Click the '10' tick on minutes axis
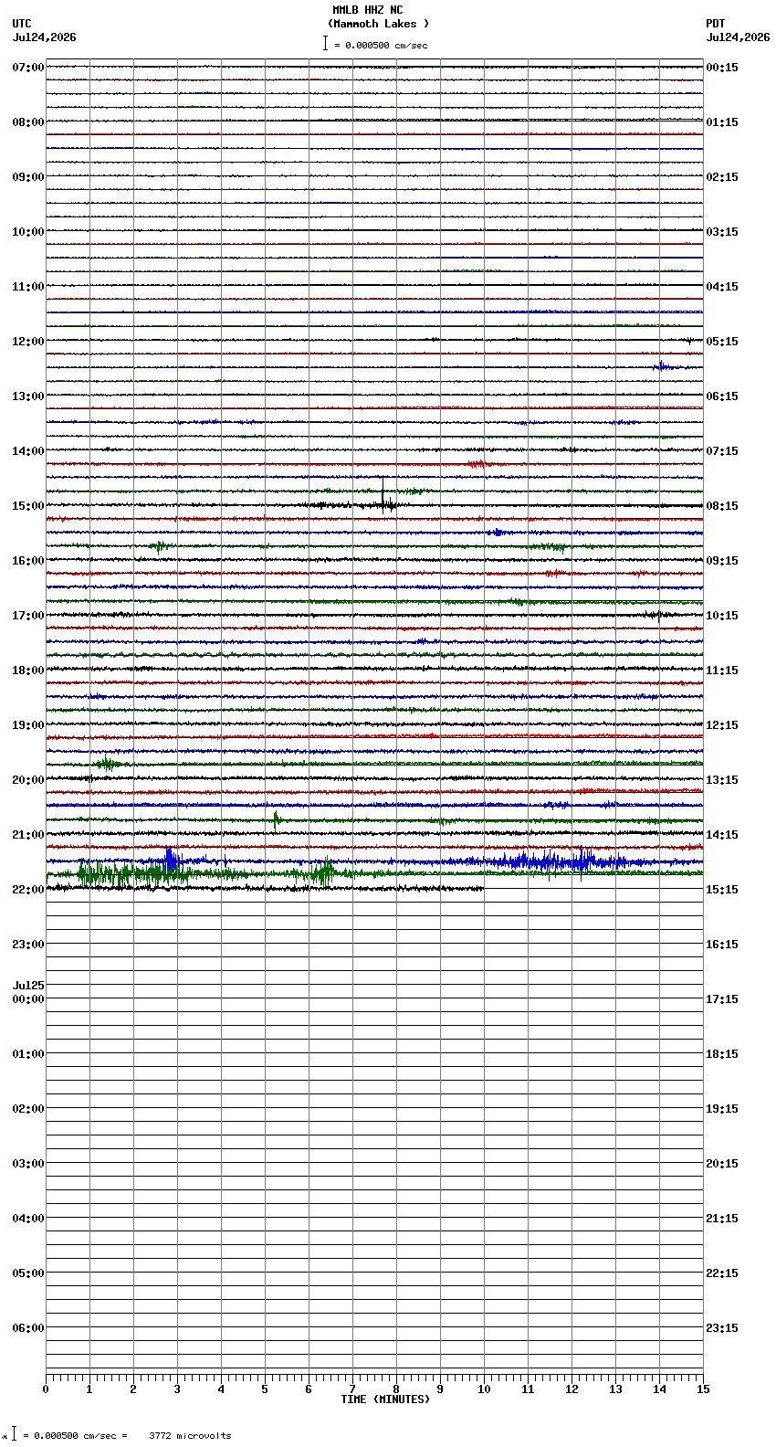 (484, 1389)
